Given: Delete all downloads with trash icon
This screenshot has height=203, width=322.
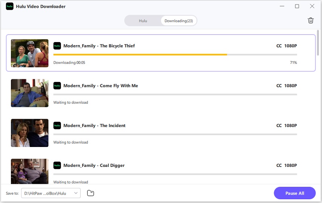Looking at the screenshot, I should tap(310, 21).
